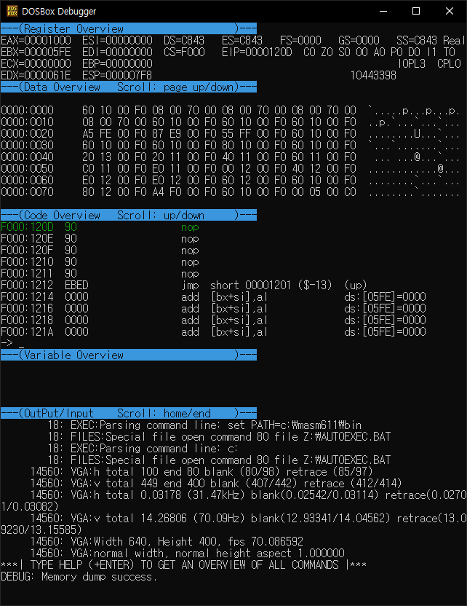The image size is (467, 606).
Task: Minimize the DOSBox Debugger window
Action: 383,11
